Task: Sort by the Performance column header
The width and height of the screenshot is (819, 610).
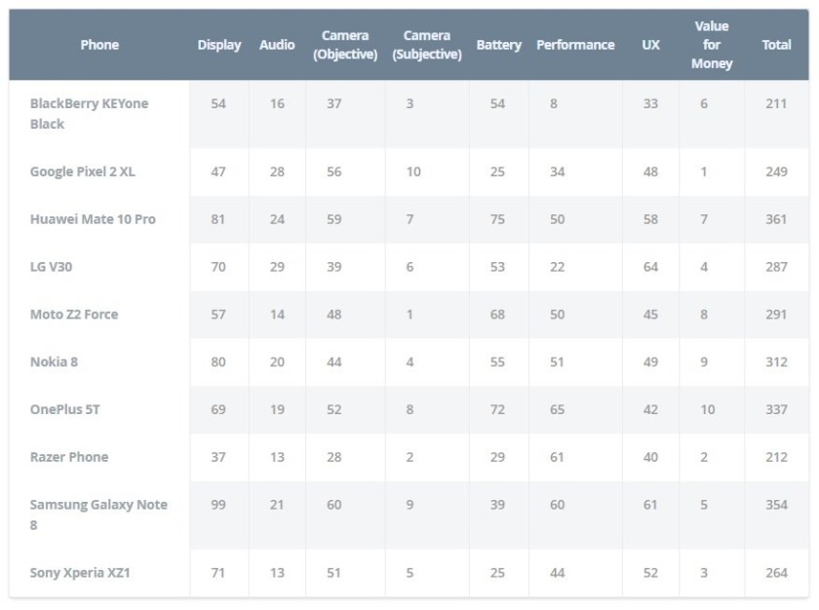Action: pyautogui.click(x=575, y=45)
